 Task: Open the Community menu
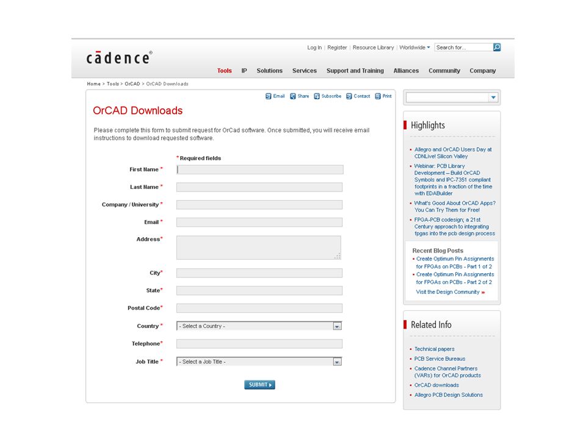(444, 71)
